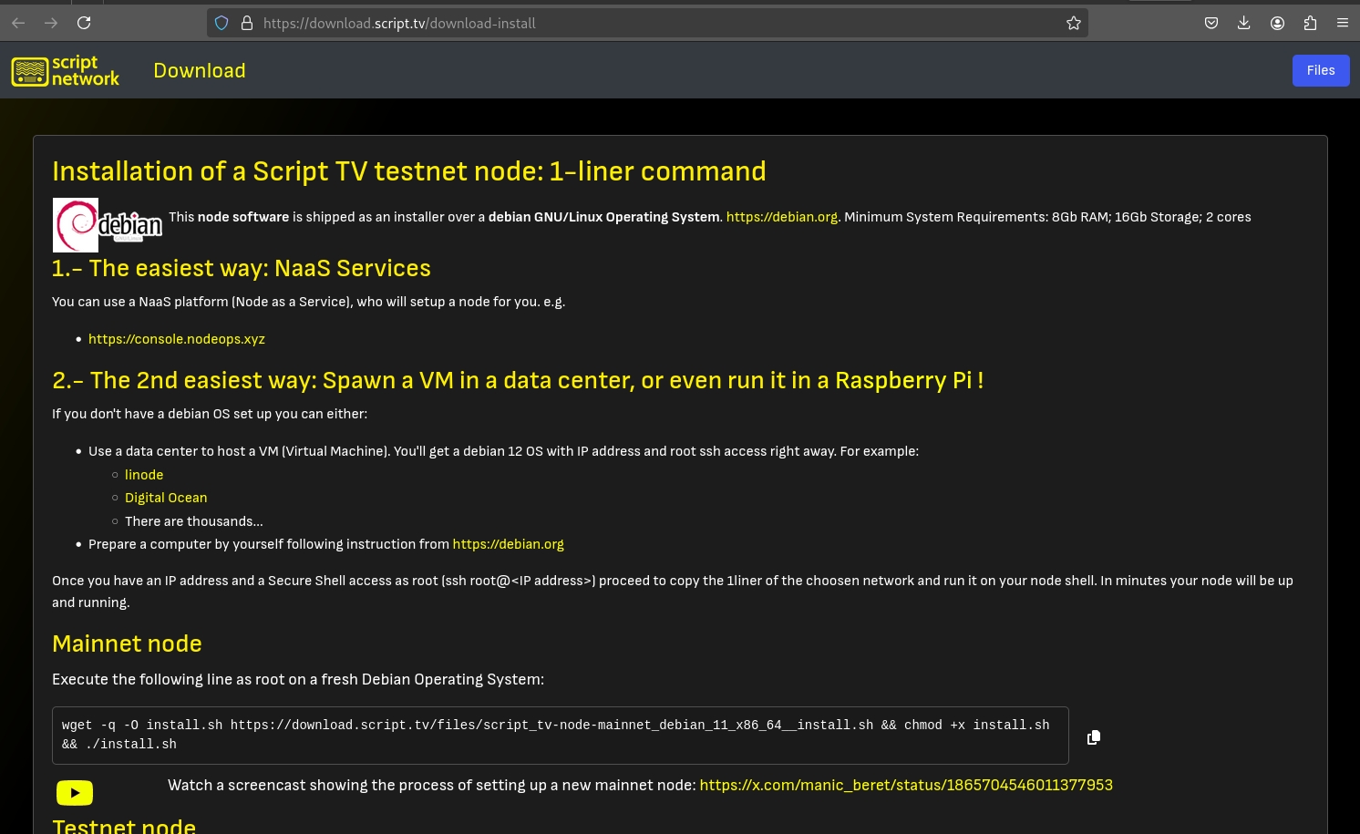Open the Firefox downloads panel

pos(1243,24)
